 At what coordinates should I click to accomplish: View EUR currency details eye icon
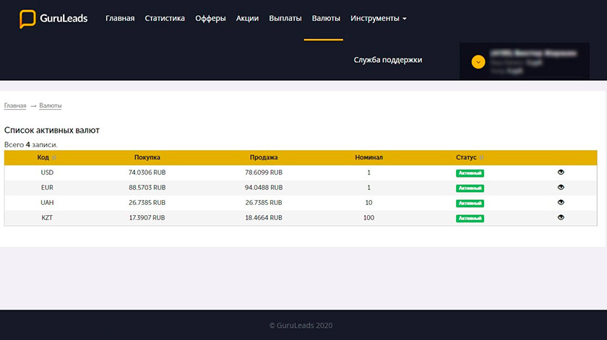click(x=561, y=187)
